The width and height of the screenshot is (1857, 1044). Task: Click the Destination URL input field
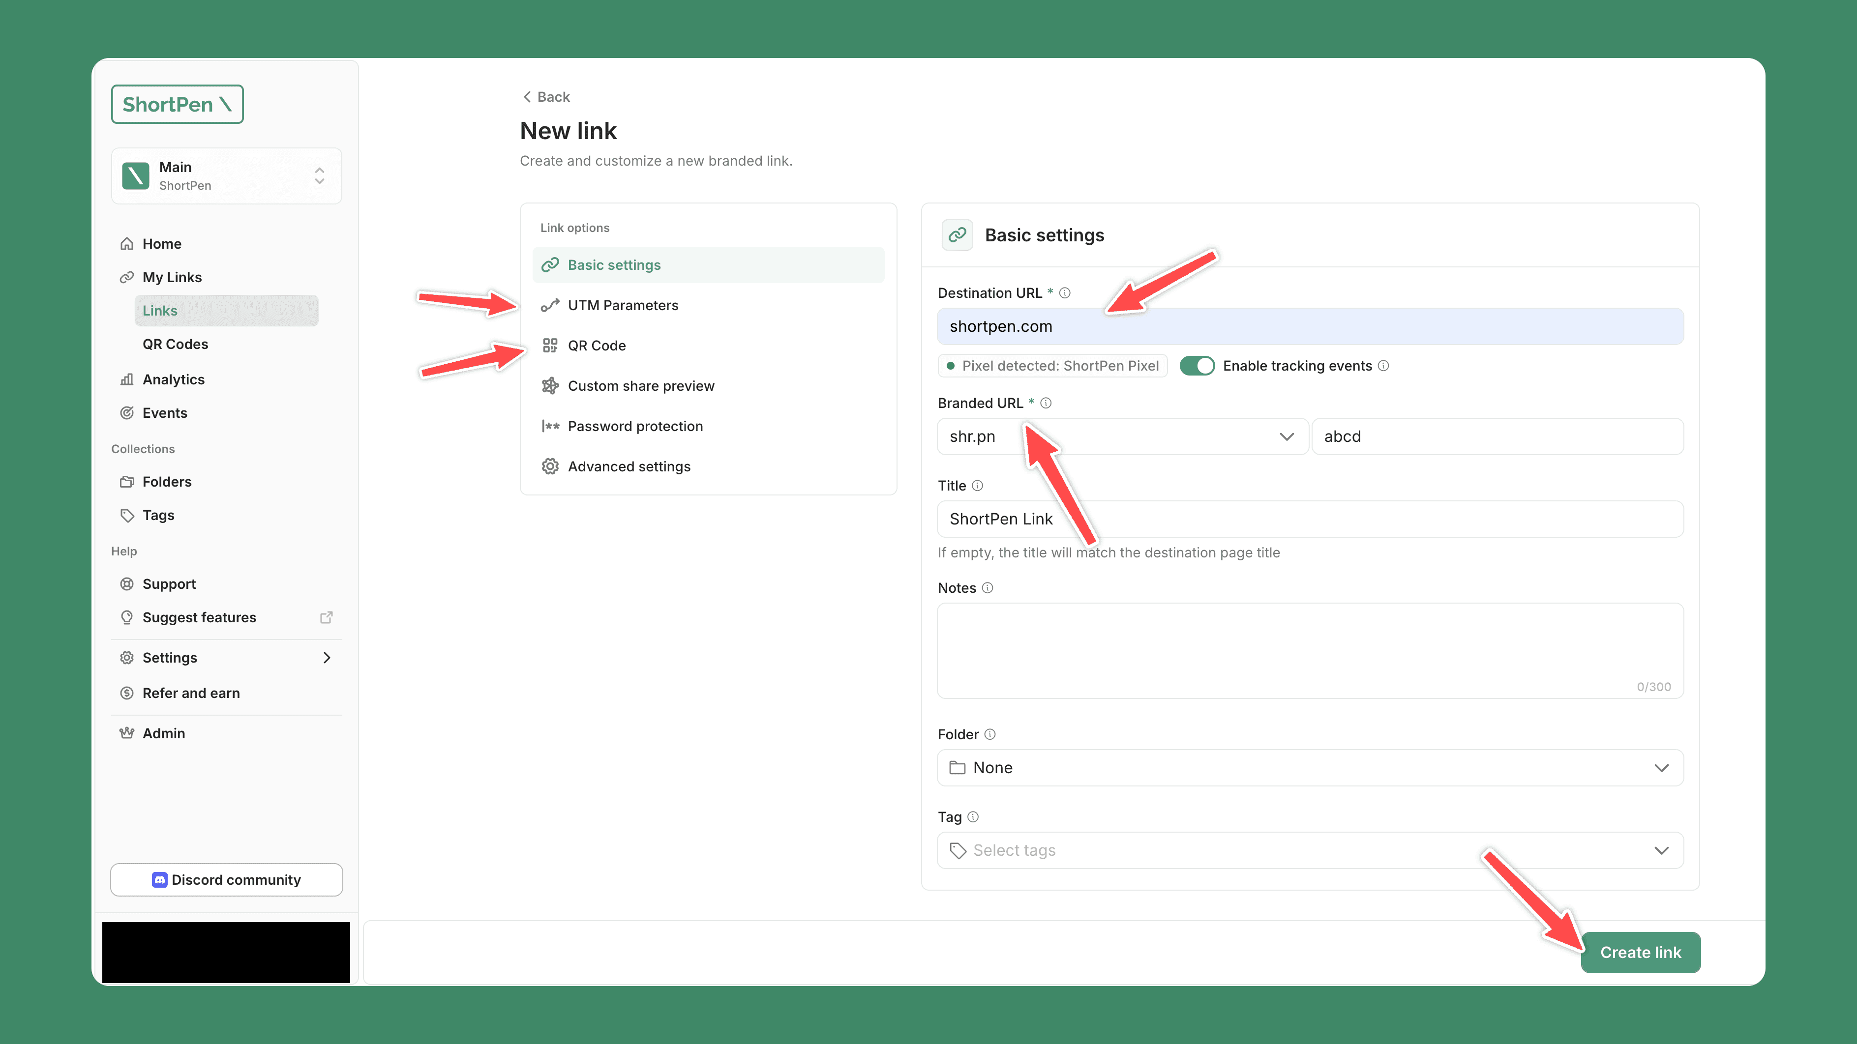(1310, 326)
